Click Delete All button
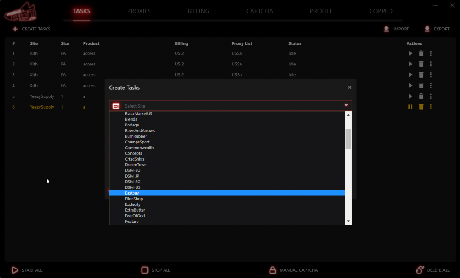Viewport: 460px width, 278px height. (x=420, y=270)
